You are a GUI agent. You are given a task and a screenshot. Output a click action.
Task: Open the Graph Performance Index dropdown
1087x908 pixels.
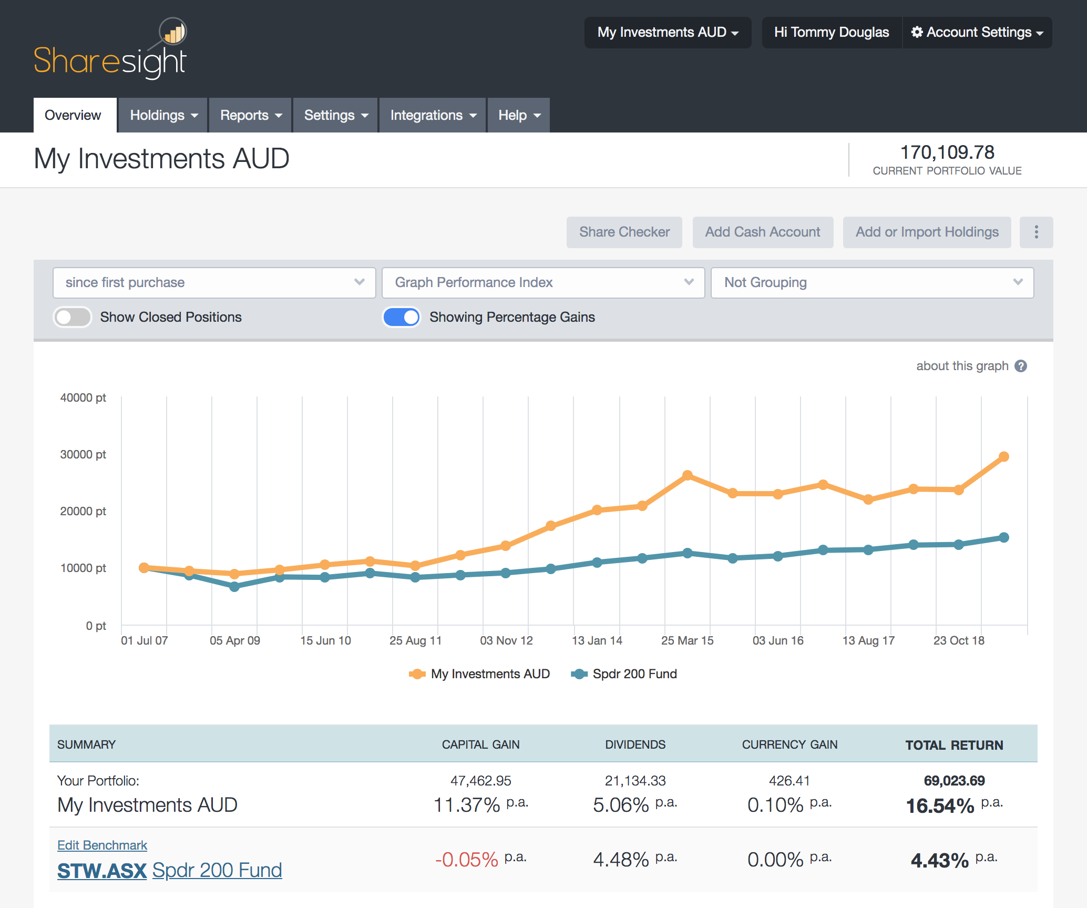[543, 283]
